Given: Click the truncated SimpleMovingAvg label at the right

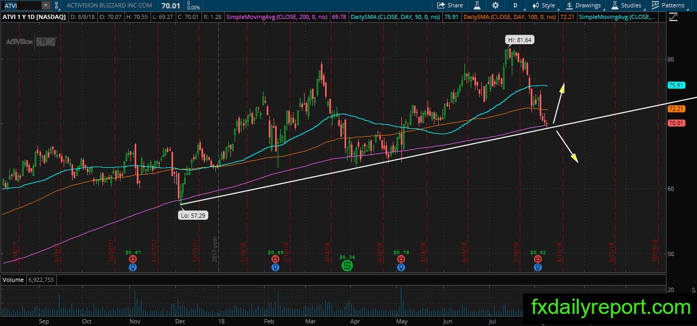Looking at the screenshot, I should click(x=617, y=17).
